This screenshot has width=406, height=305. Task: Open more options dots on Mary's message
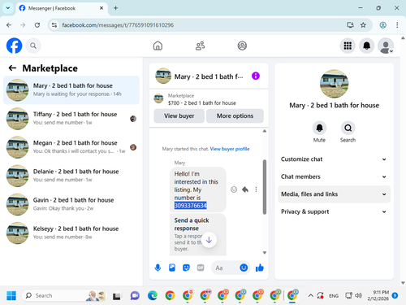pos(256,190)
